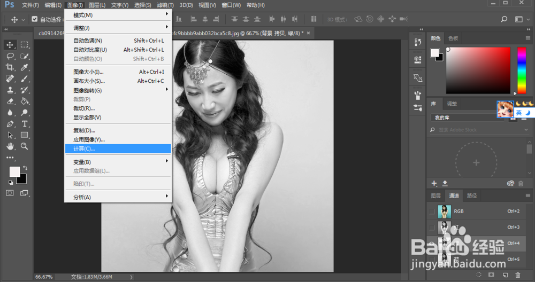Click the search icon in the options bar
Image resolution: width=535 pixels, height=282 pixels.
[x=504, y=19]
